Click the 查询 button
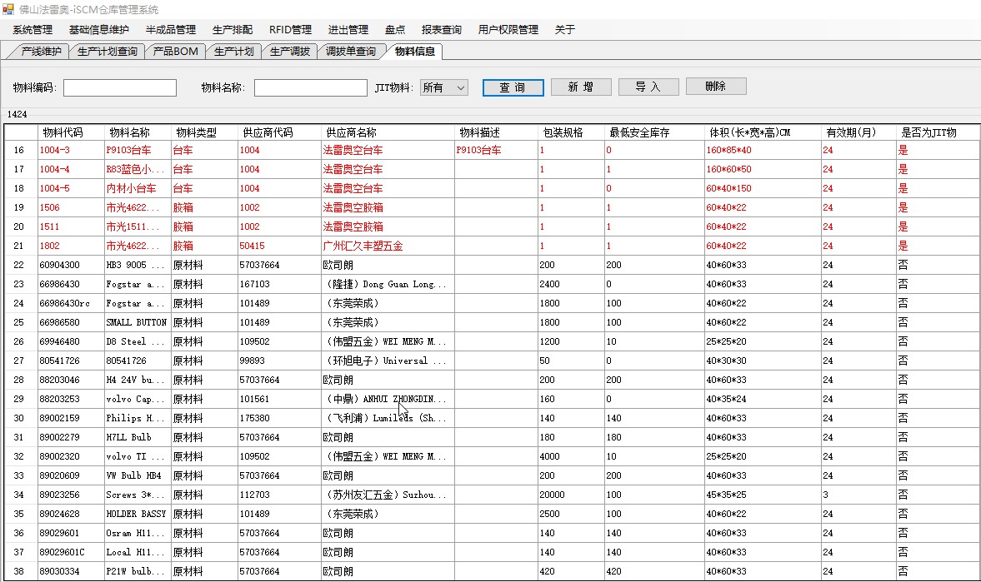The image size is (981, 582). (513, 87)
